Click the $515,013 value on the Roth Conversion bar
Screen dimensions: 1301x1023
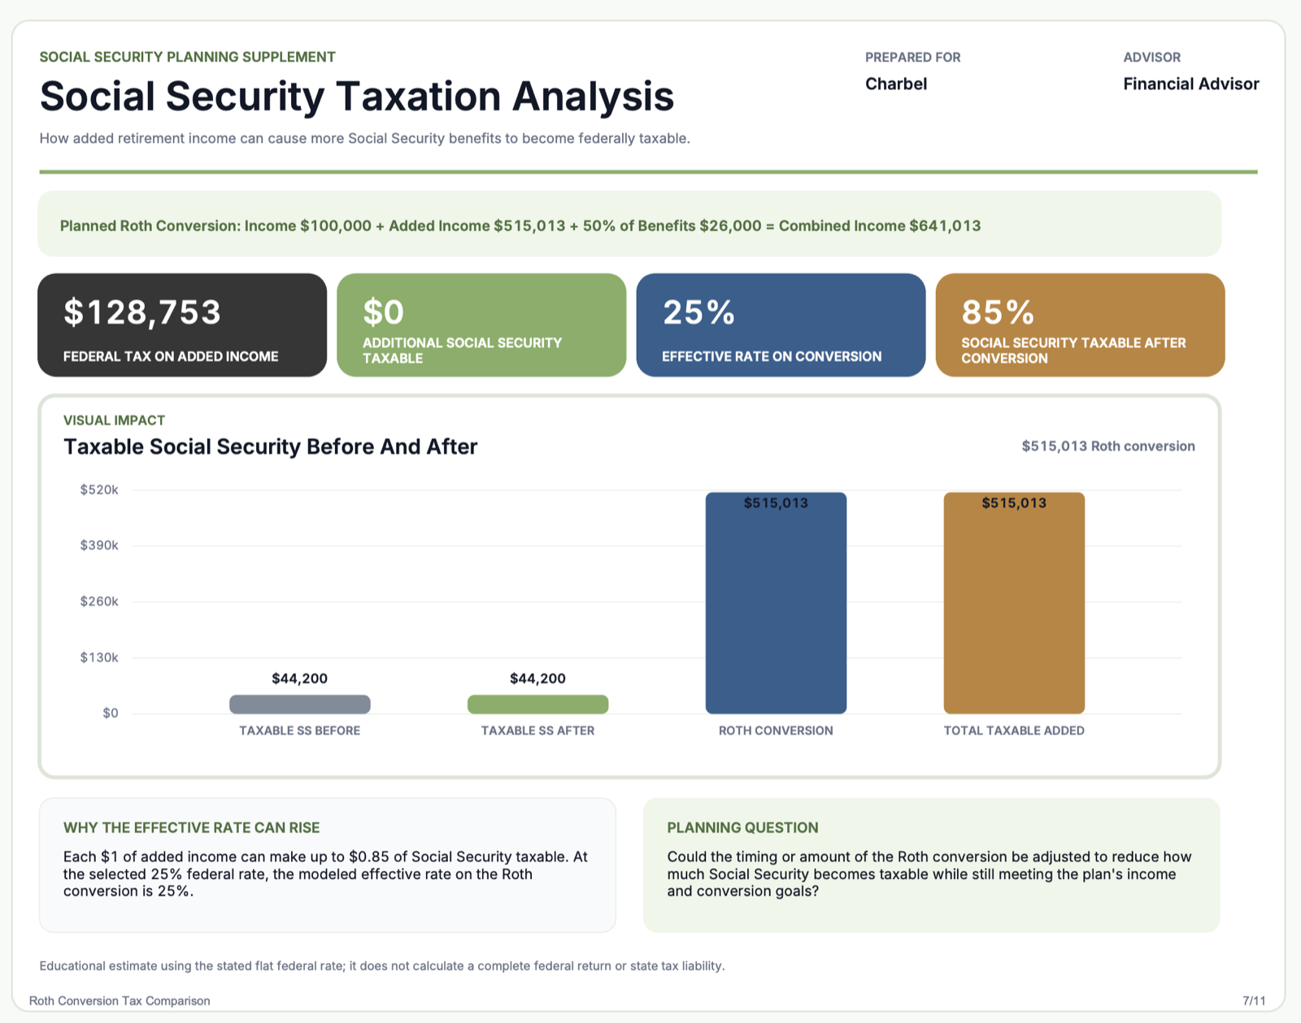tap(776, 503)
